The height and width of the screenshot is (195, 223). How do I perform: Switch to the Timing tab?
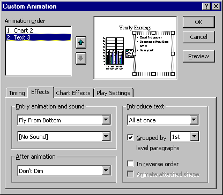[x=17, y=93]
